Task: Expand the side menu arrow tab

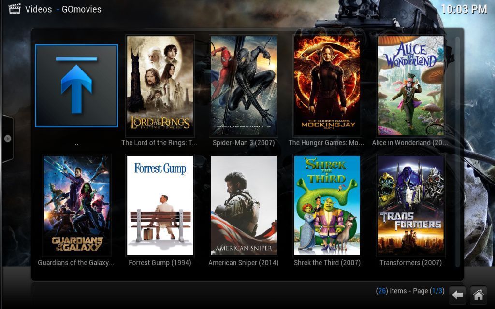Action: [x=8, y=139]
